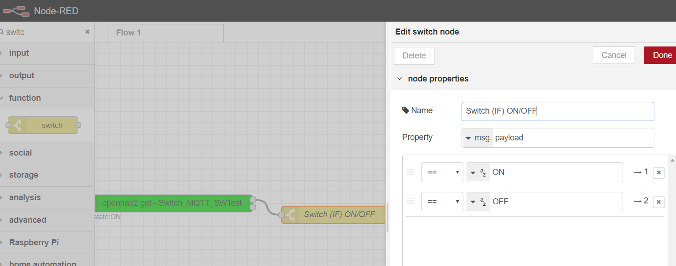Expand the Raspberry Pi palette category
This screenshot has width=676, height=266.
[34, 243]
